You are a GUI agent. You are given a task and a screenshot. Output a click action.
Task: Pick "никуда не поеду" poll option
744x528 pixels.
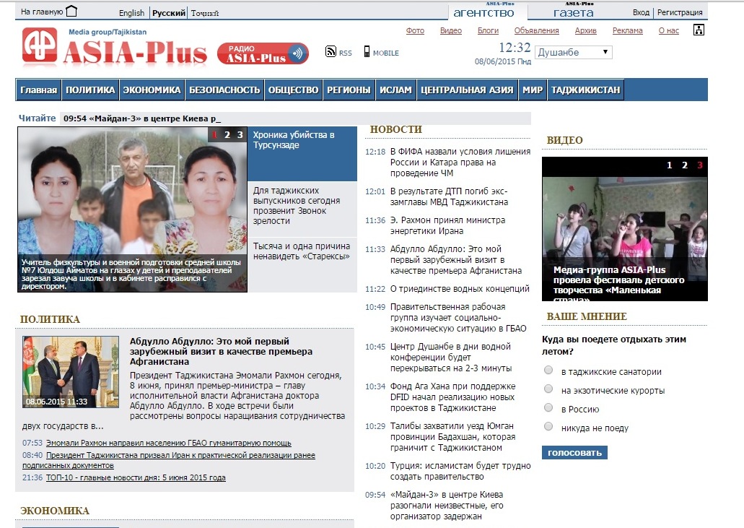click(x=548, y=428)
